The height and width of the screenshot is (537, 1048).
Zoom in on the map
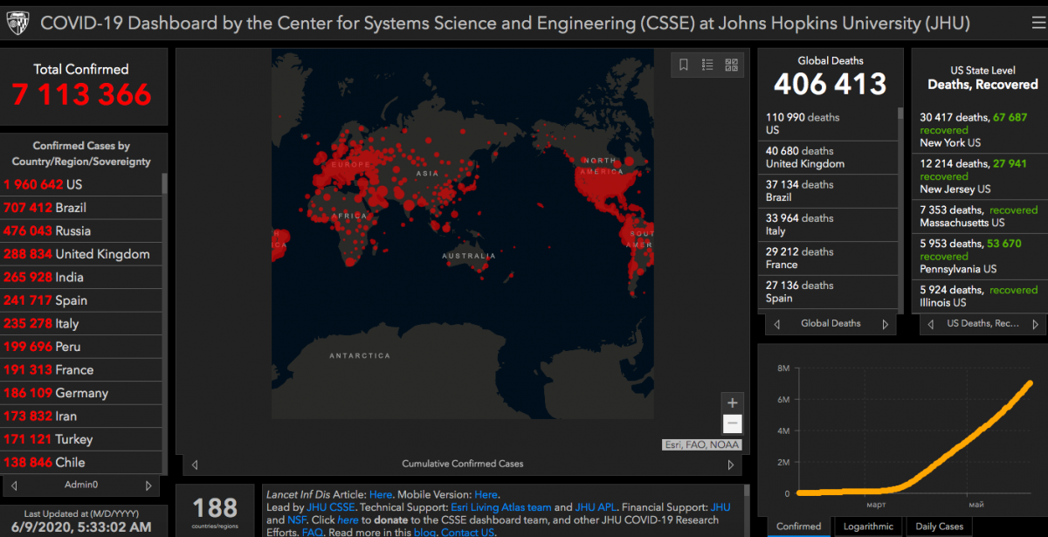pyautogui.click(x=733, y=403)
